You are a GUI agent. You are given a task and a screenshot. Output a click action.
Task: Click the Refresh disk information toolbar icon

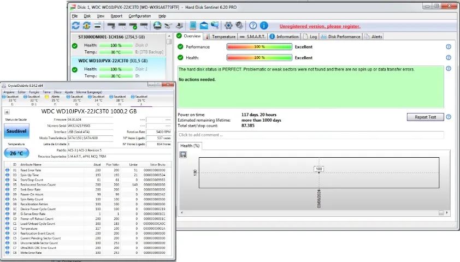click(76, 26)
